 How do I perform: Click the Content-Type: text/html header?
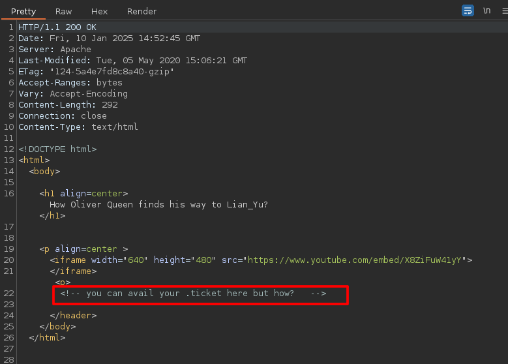(x=78, y=127)
